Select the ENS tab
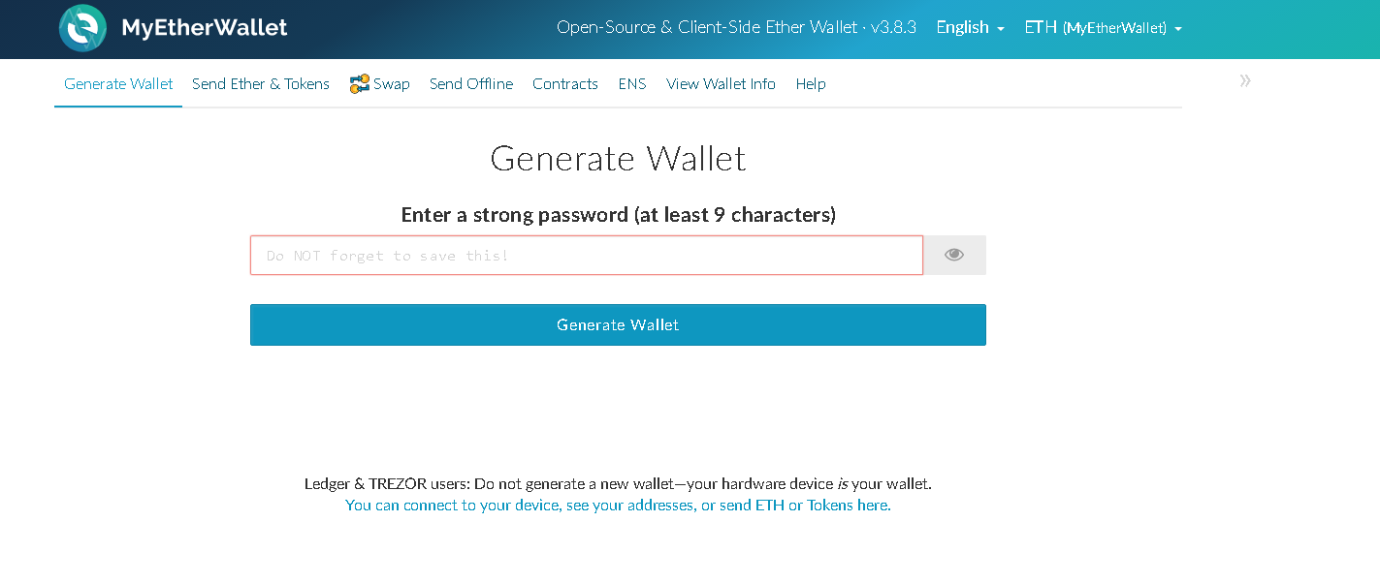The height and width of the screenshot is (583, 1380). [632, 84]
